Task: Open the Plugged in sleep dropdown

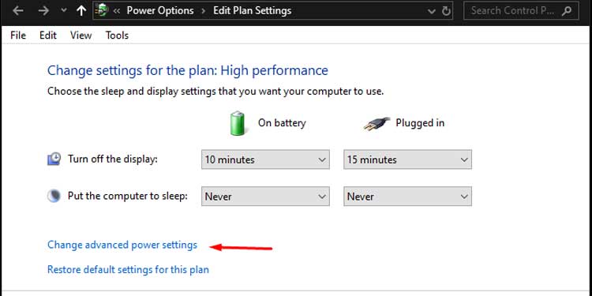Action: click(407, 197)
